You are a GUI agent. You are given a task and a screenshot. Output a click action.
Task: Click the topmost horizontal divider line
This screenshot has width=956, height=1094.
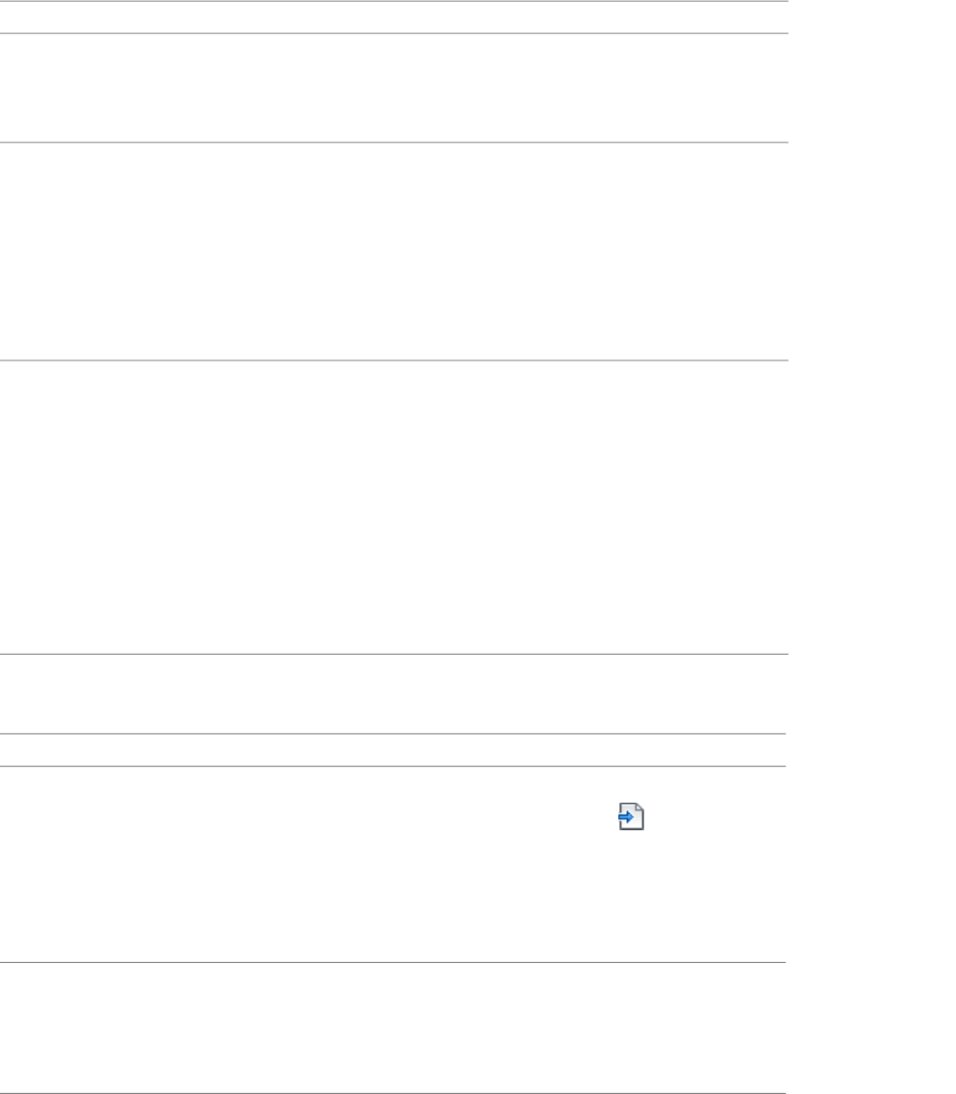(394, 1)
